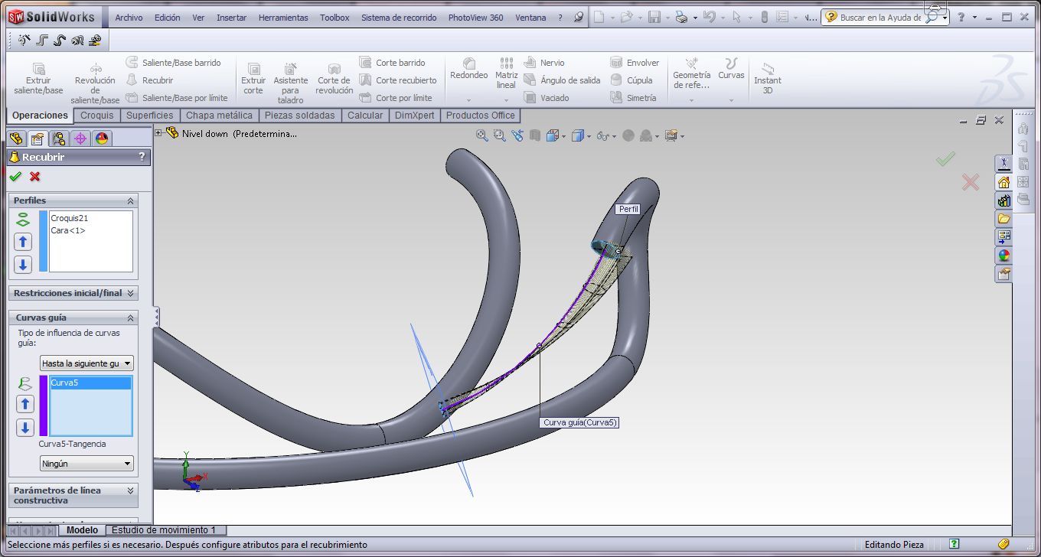Viewport: 1041px width, 557px height.
Task: Click the Curva guía(Curva5) callout label
Action: pyautogui.click(x=580, y=422)
